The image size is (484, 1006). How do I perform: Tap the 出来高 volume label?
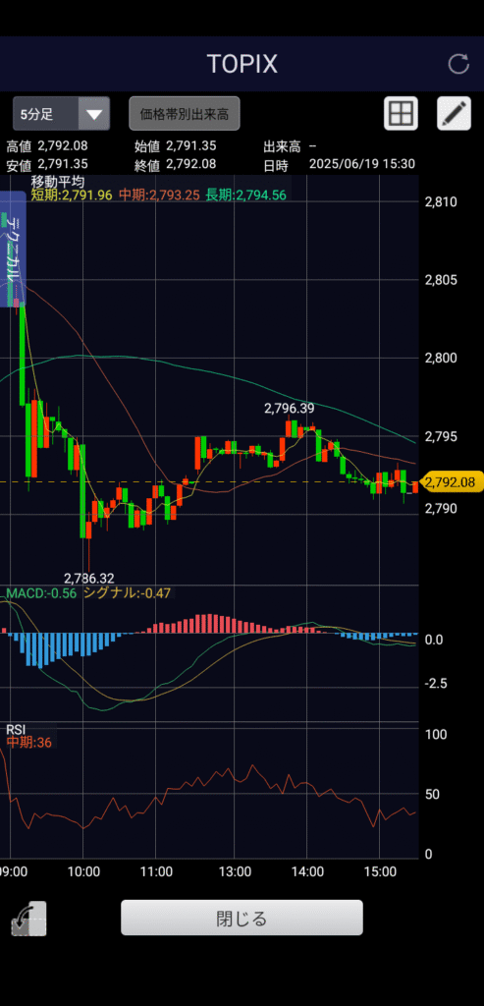282,146
